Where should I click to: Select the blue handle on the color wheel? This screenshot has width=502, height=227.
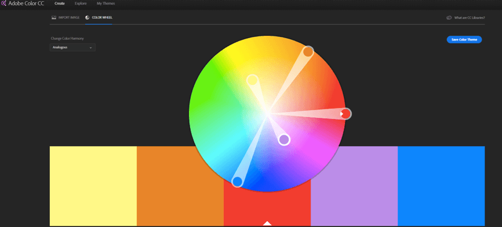[x=237, y=182]
